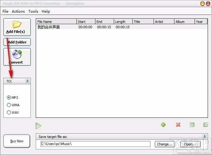The width and height of the screenshot is (212, 155).
Task: Click the Length column header
Action: [x=123, y=22]
